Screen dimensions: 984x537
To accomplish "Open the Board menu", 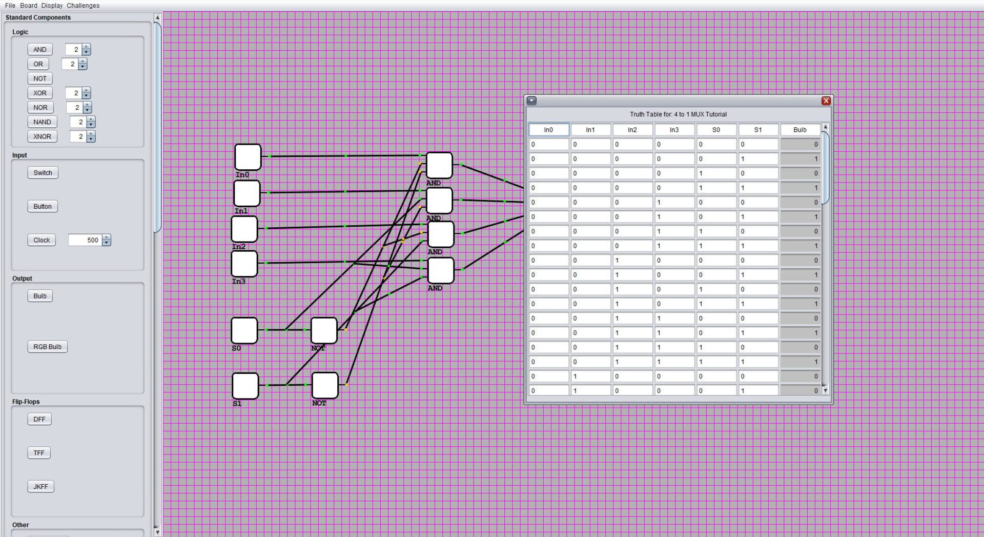I will pos(28,6).
